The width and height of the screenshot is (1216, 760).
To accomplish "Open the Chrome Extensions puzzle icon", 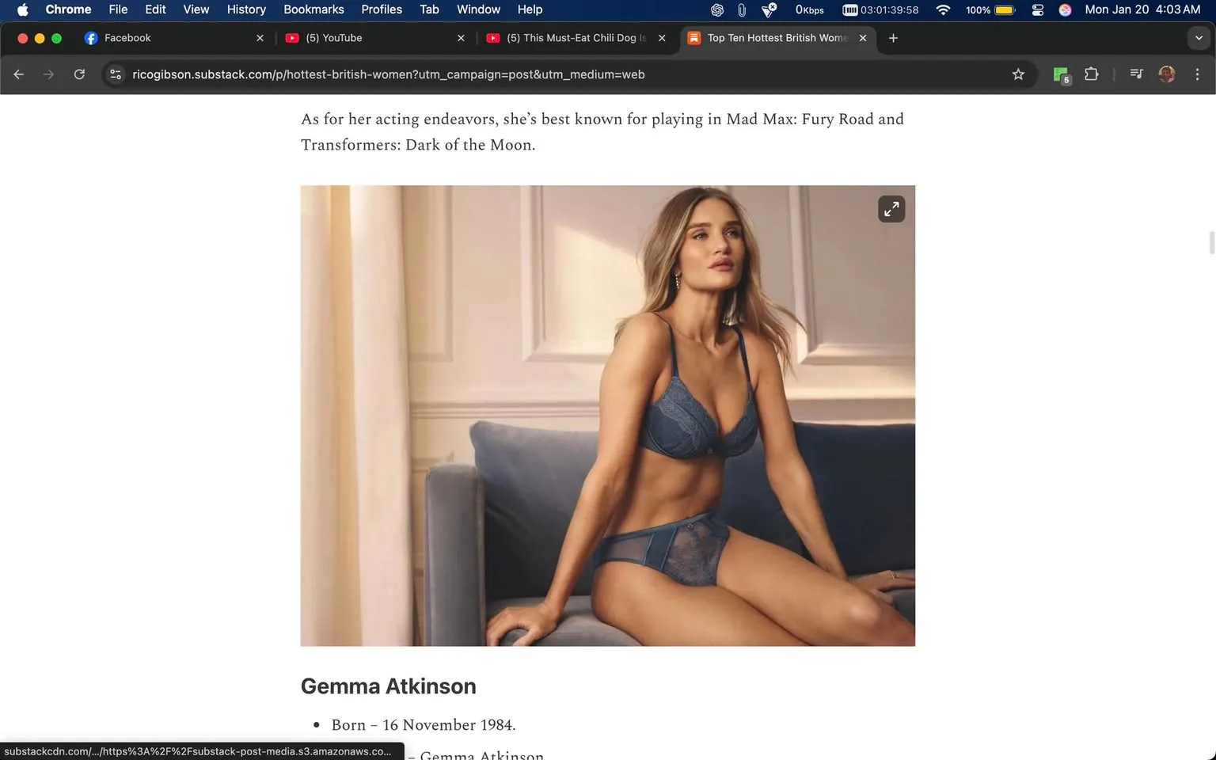I will click(x=1091, y=74).
